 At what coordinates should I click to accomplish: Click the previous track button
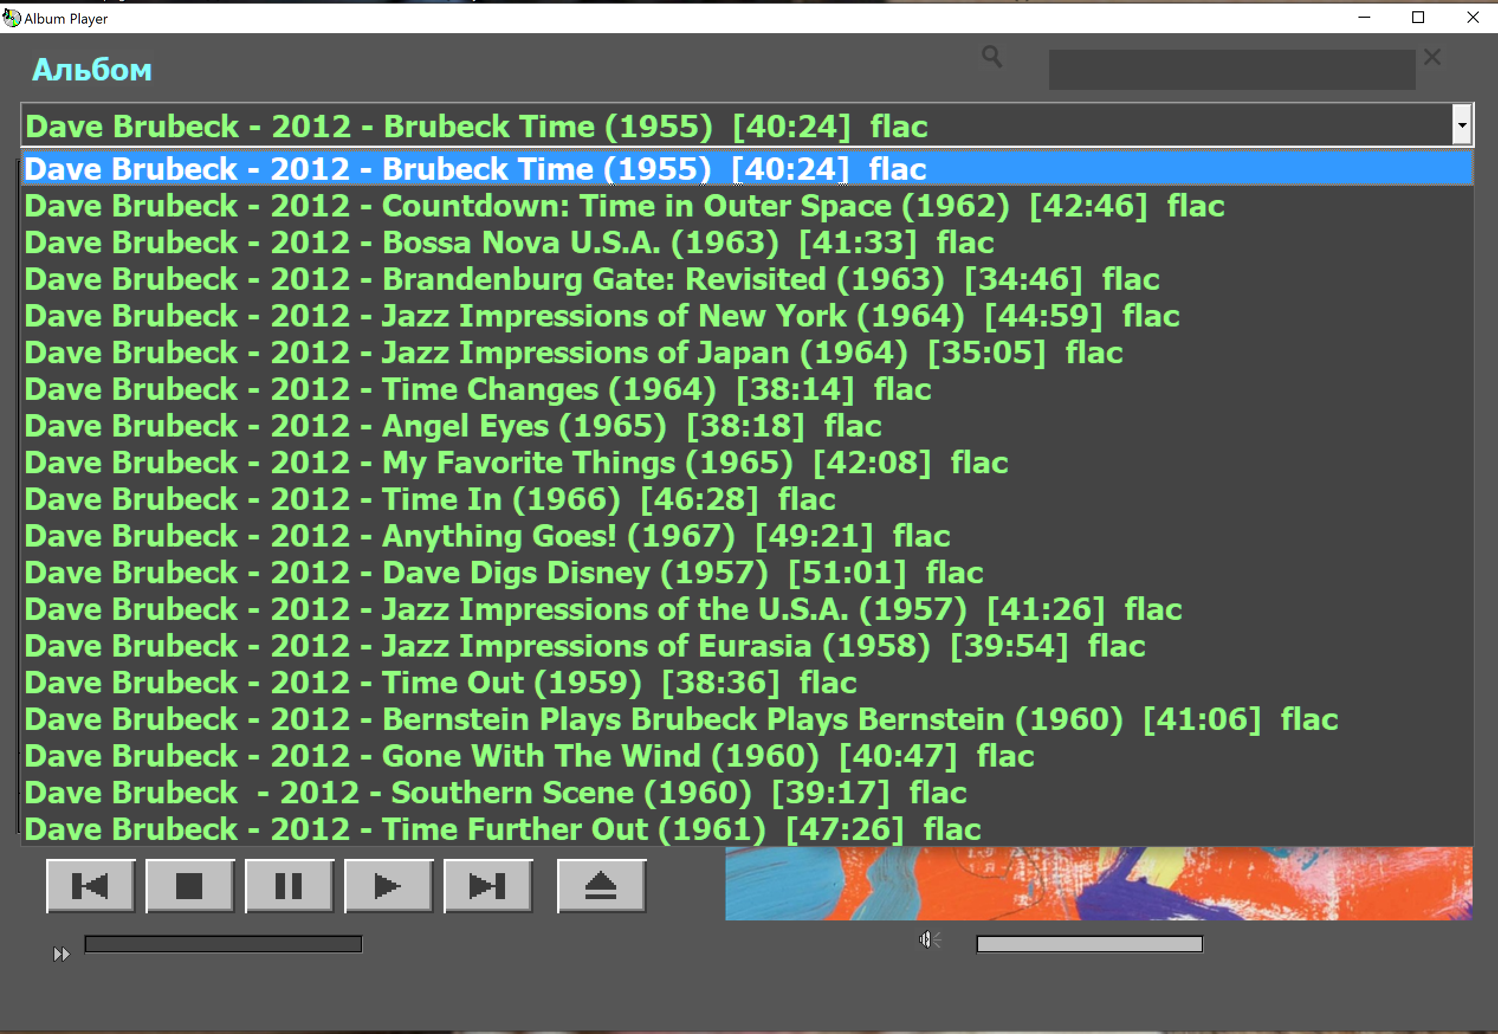pyautogui.click(x=90, y=886)
